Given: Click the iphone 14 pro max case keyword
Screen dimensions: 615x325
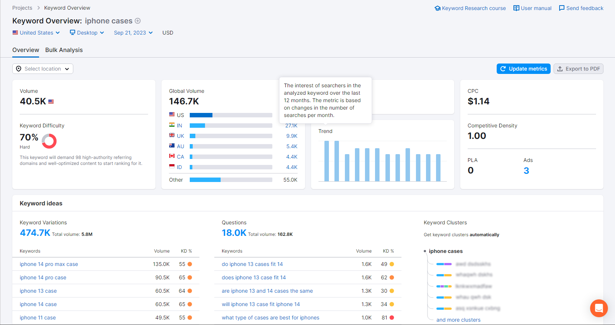Looking at the screenshot, I should [49, 264].
